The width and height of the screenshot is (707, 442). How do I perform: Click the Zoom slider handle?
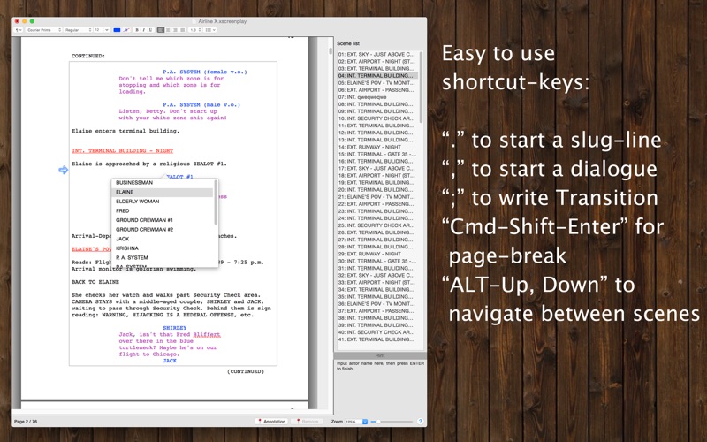378,422
